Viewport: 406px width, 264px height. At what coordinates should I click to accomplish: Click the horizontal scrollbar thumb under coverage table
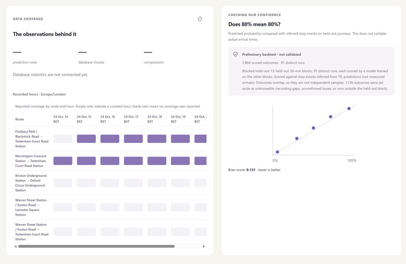tap(96, 246)
